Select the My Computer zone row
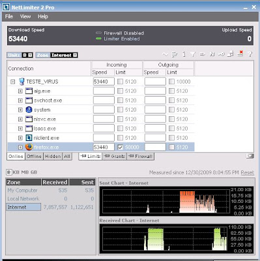The image size is (260, 261). coord(51,191)
